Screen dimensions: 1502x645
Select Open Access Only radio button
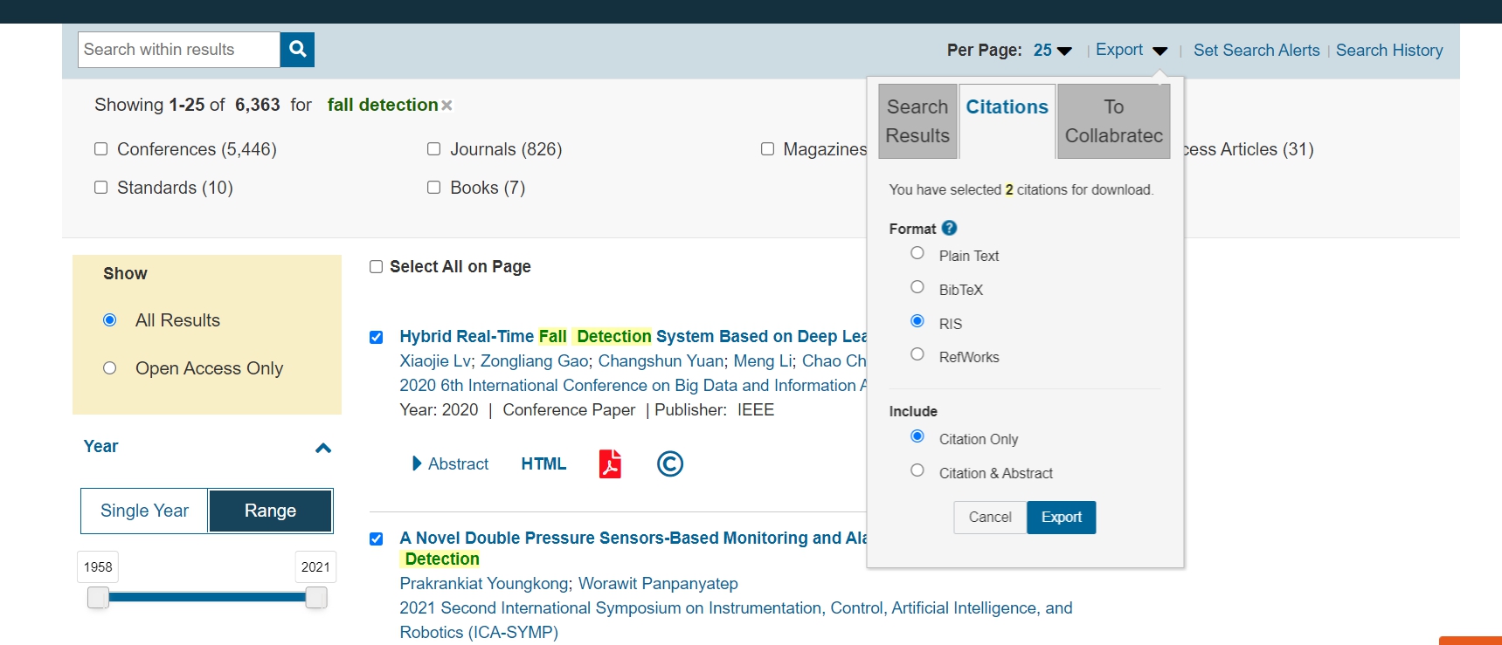point(110,368)
